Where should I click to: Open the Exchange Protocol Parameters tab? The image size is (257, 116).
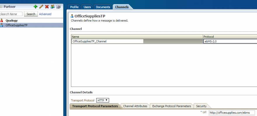172,106
